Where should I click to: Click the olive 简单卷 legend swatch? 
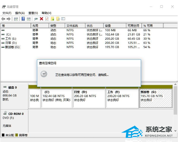click(x=16, y=135)
